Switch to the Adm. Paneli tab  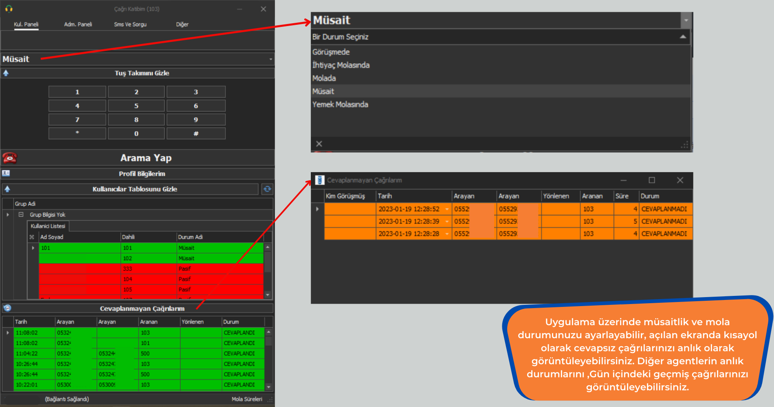point(78,24)
